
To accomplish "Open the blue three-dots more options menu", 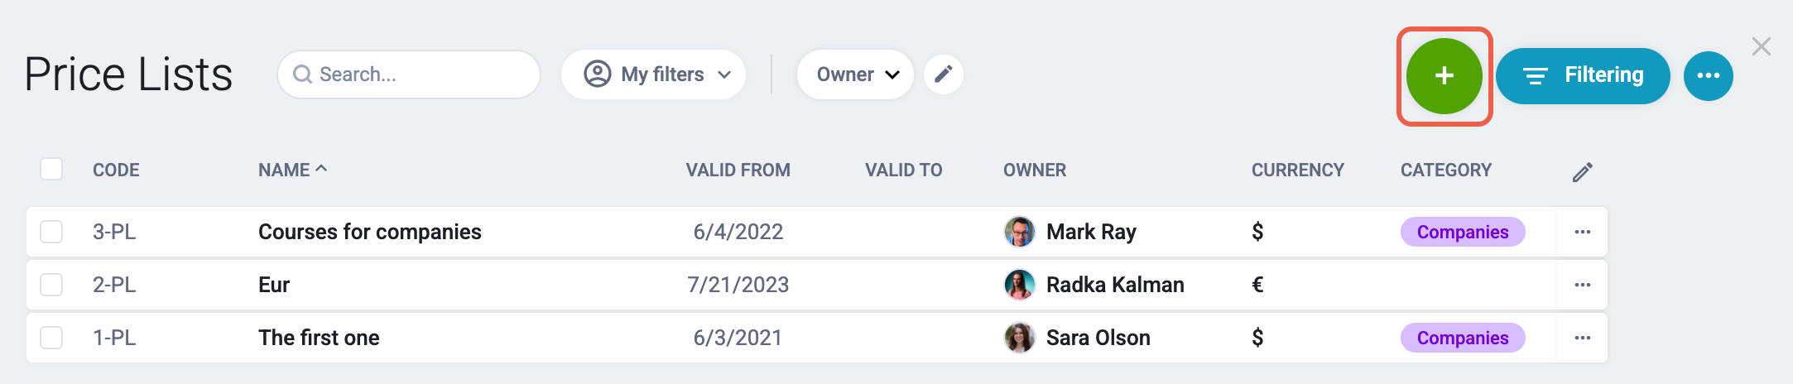I will pos(1709,76).
